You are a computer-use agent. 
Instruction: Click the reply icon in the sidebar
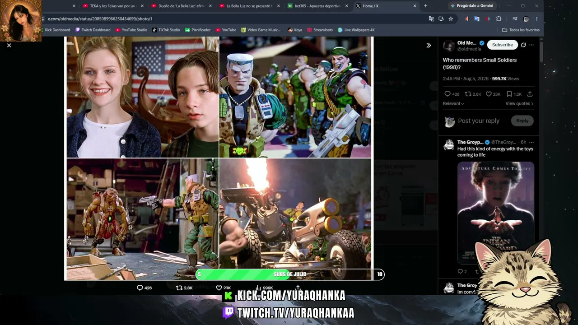(447, 94)
